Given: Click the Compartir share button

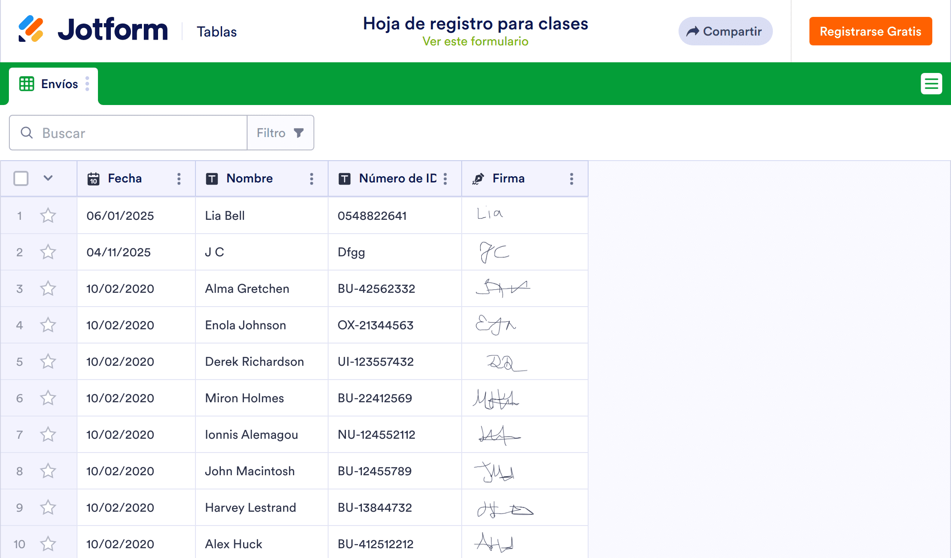Looking at the screenshot, I should pyautogui.click(x=725, y=31).
